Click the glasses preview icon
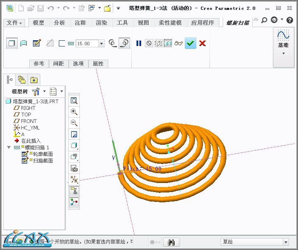298x250 pixels. click(x=178, y=43)
